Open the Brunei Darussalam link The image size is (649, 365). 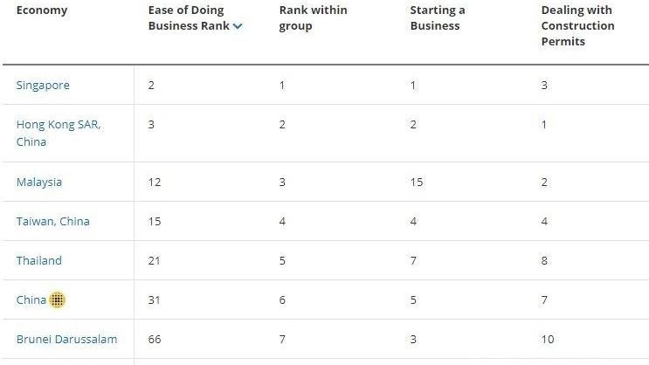point(66,340)
